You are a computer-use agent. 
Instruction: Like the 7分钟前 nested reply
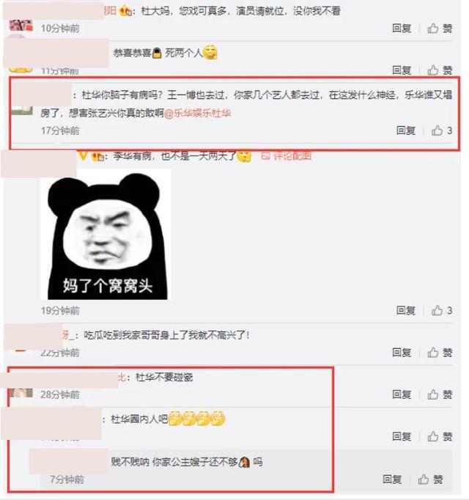pyautogui.click(x=430, y=479)
